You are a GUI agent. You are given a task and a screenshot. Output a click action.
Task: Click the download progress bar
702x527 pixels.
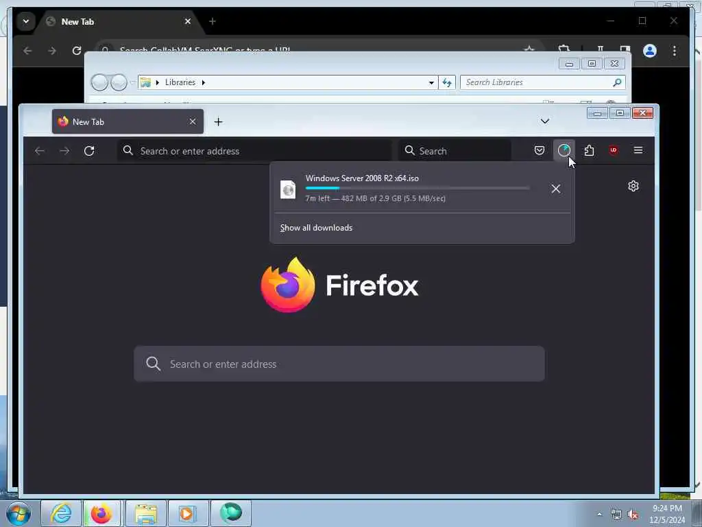pyautogui.click(x=417, y=188)
